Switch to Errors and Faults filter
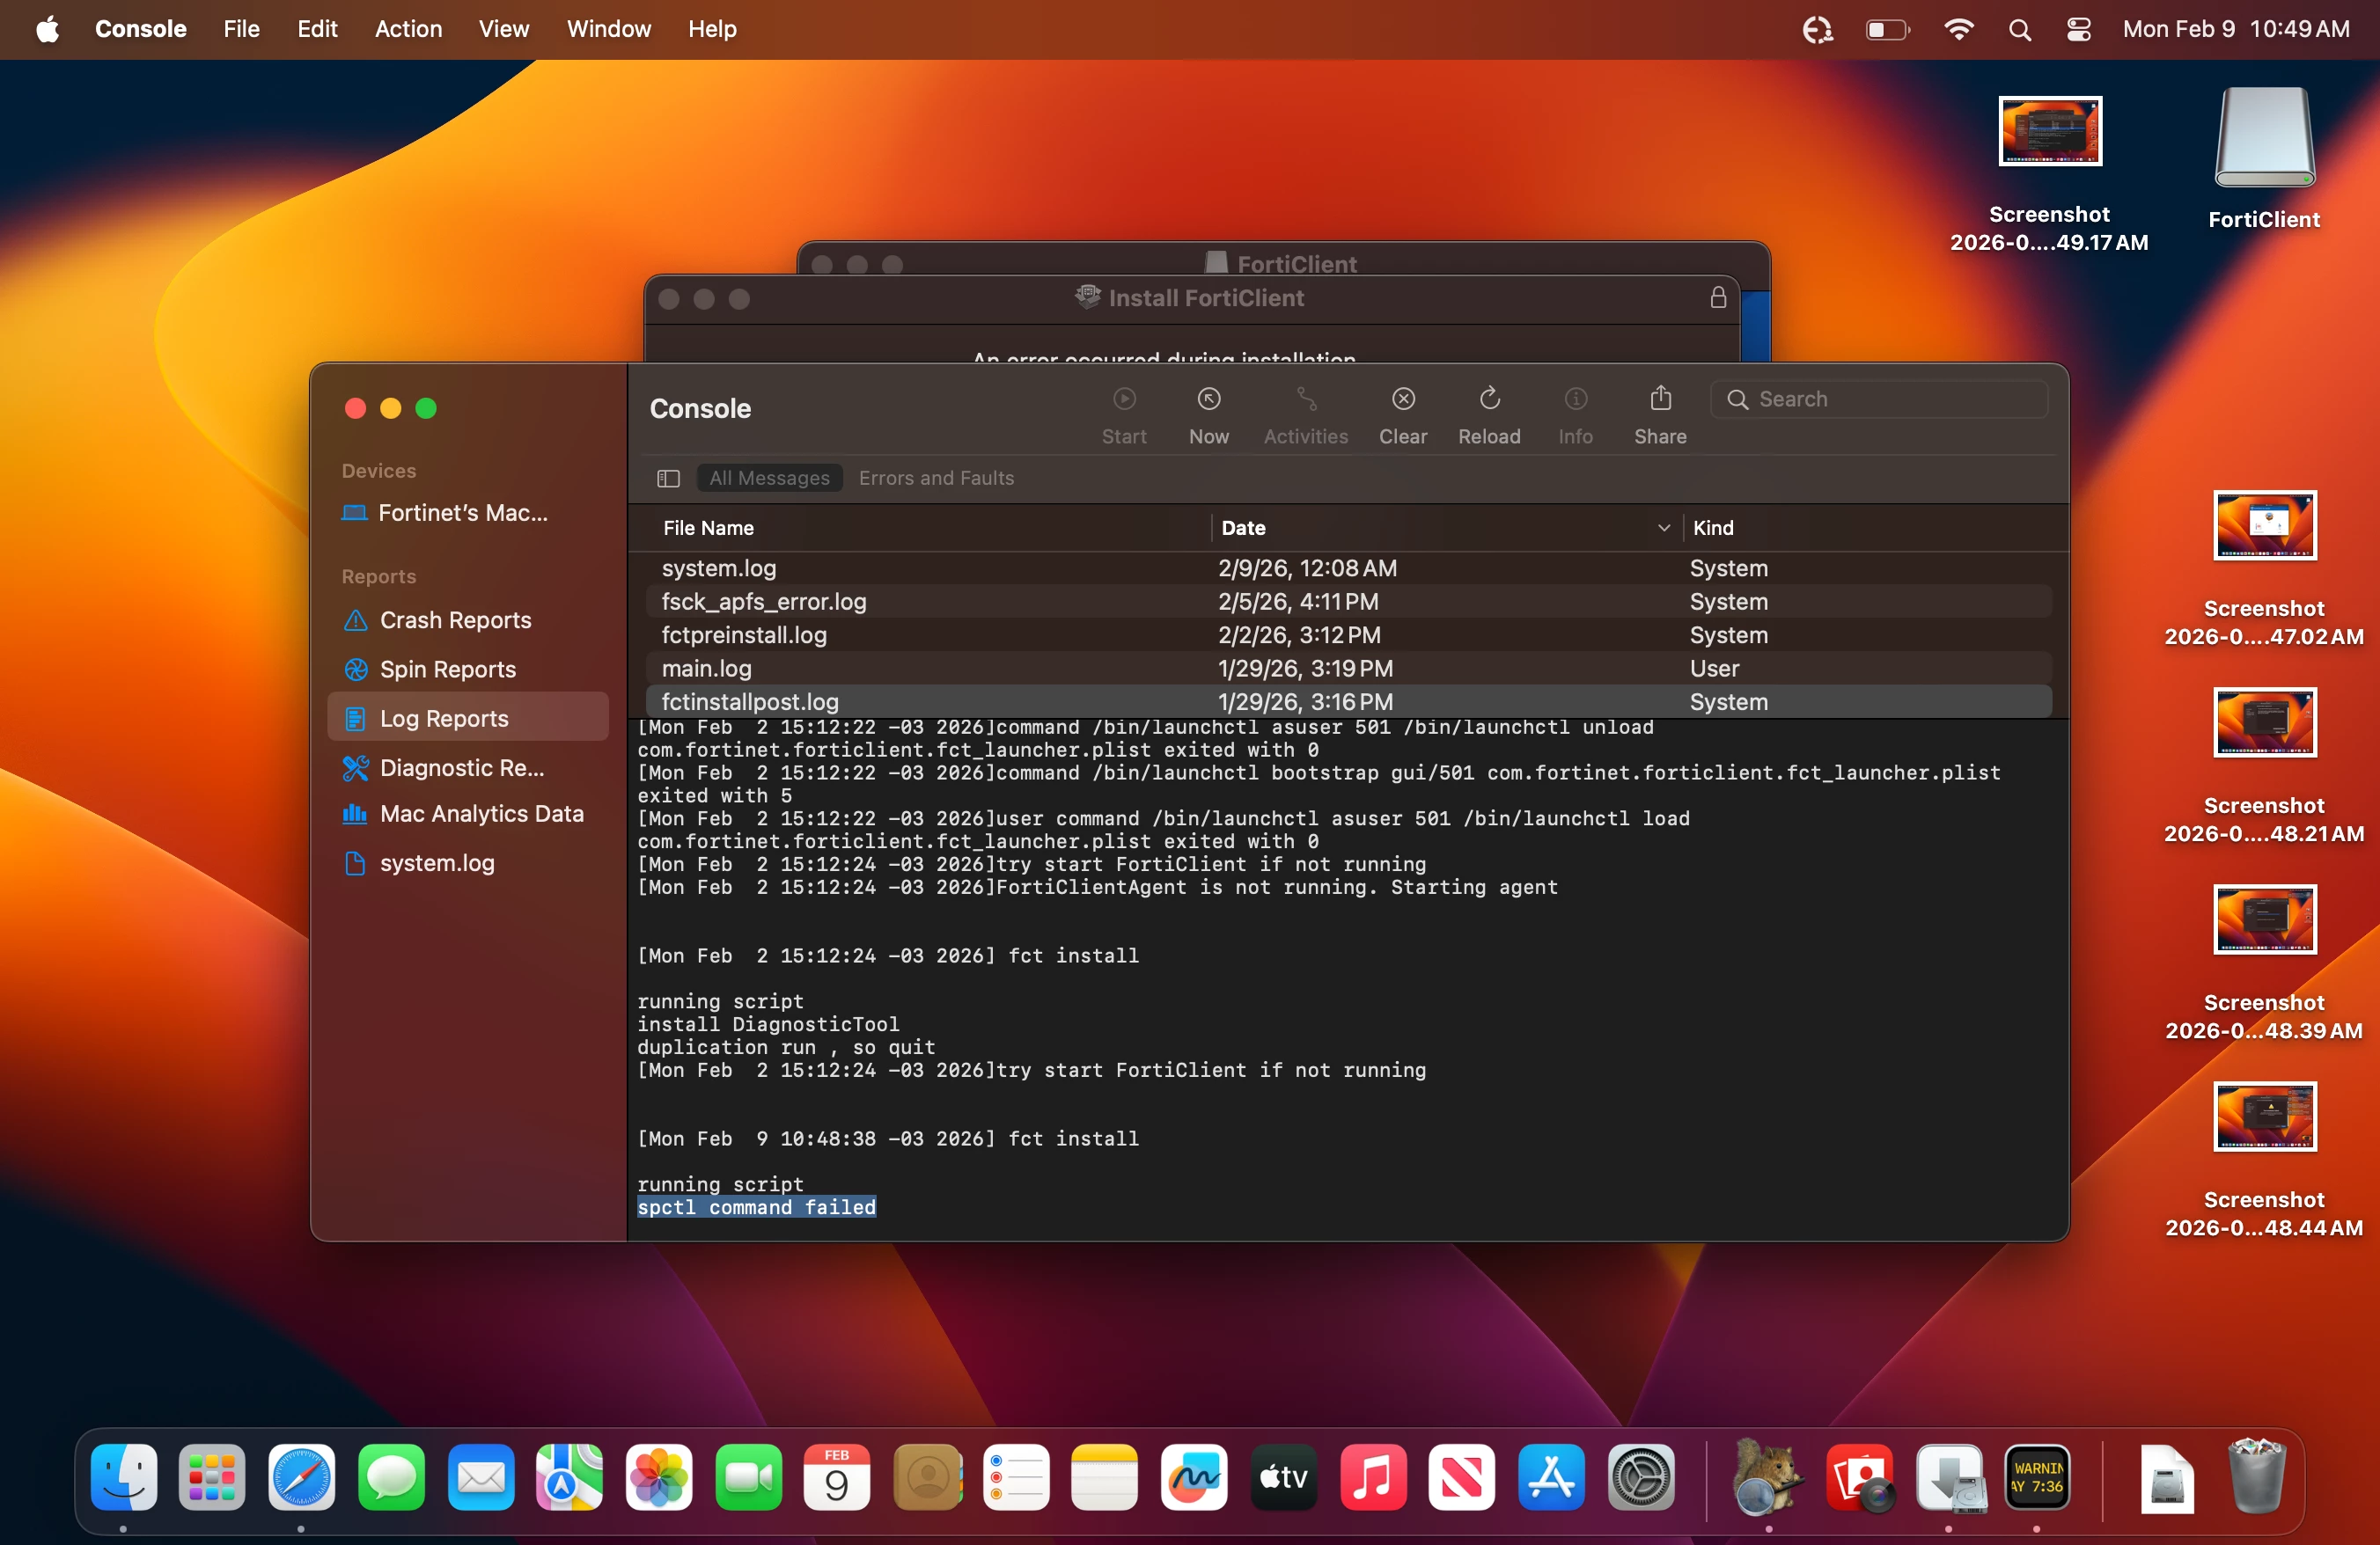Viewport: 2380px width, 1545px height. tap(936, 479)
